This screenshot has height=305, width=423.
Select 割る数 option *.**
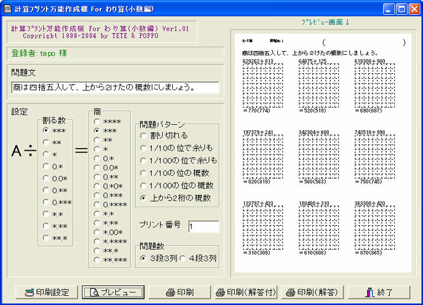[55, 226]
